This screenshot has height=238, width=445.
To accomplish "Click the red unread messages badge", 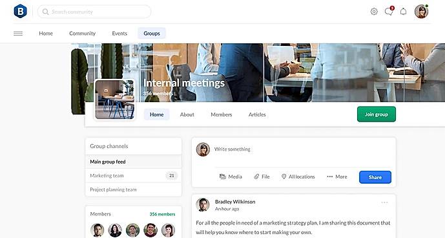I will (x=392, y=8).
